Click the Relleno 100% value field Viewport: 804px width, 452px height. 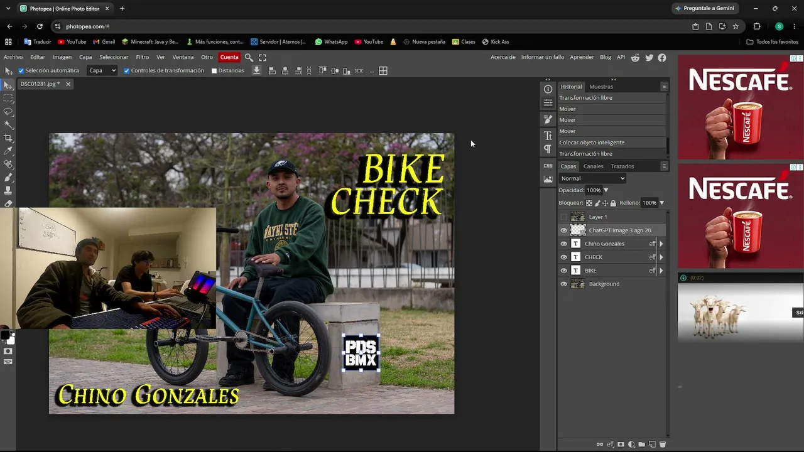pyautogui.click(x=649, y=203)
